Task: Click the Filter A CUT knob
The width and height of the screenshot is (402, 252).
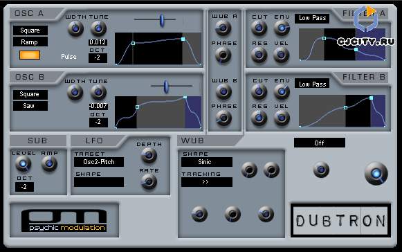Action: click(259, 28)
